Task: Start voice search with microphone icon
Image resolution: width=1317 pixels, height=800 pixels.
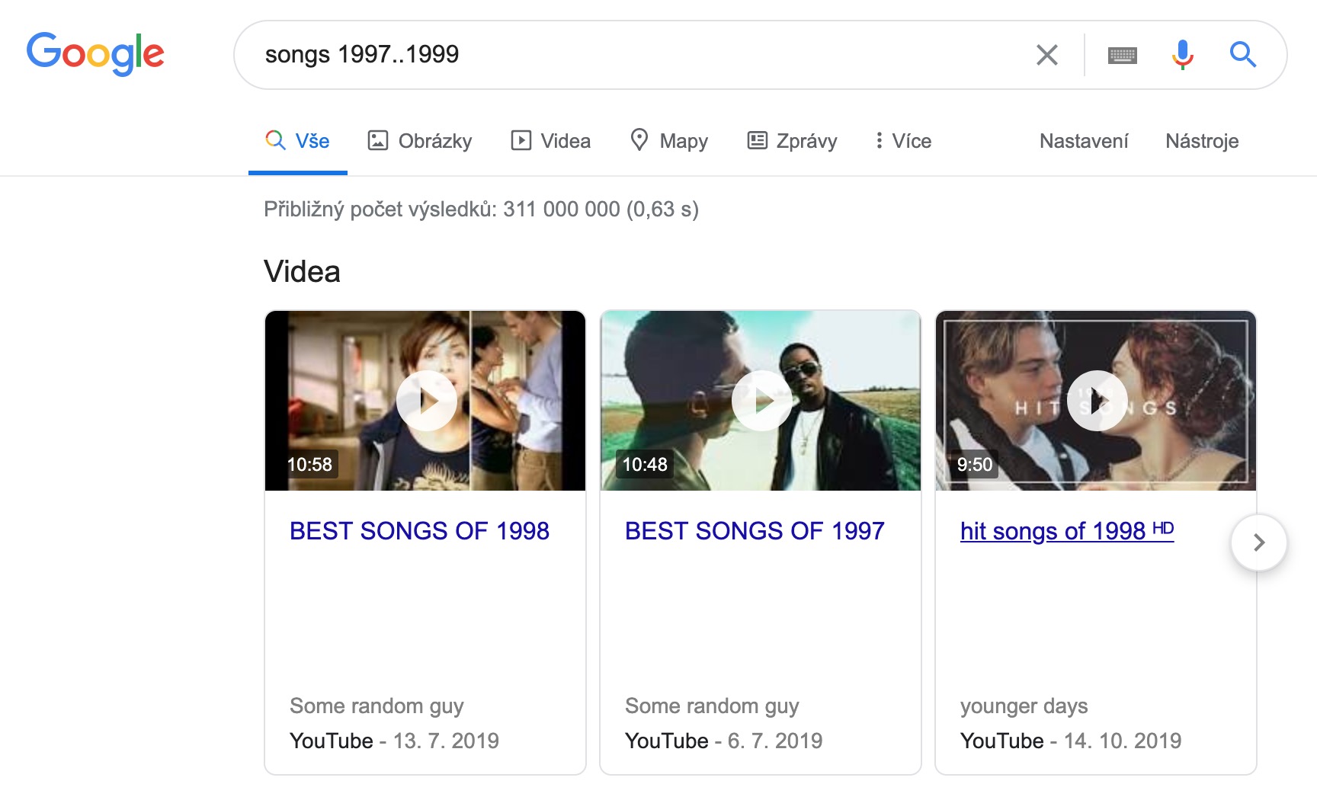Action: click(1182, 55)
